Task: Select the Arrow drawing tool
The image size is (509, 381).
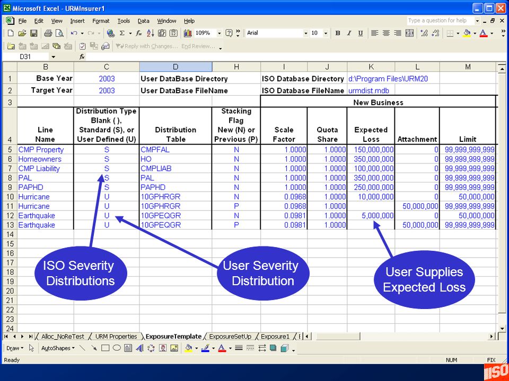Action: (x=94, y=348)
